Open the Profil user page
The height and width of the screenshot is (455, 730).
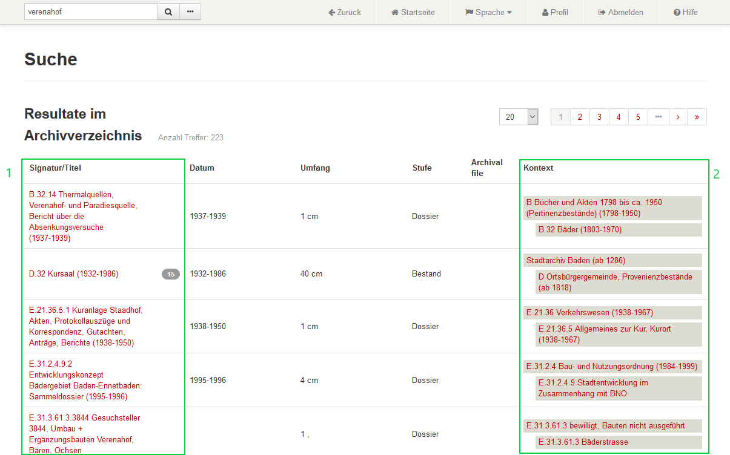point(555,12)
